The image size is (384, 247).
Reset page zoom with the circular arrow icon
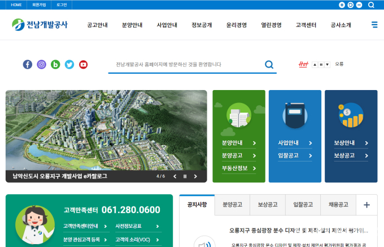351,5
